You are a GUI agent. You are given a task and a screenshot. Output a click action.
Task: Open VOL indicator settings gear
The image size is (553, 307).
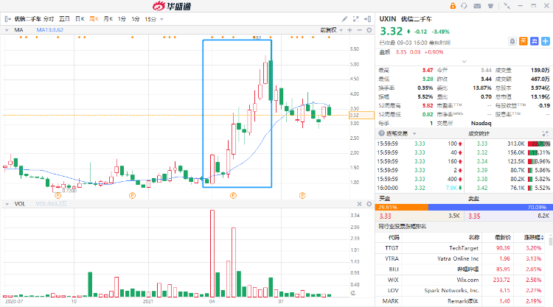369,204
